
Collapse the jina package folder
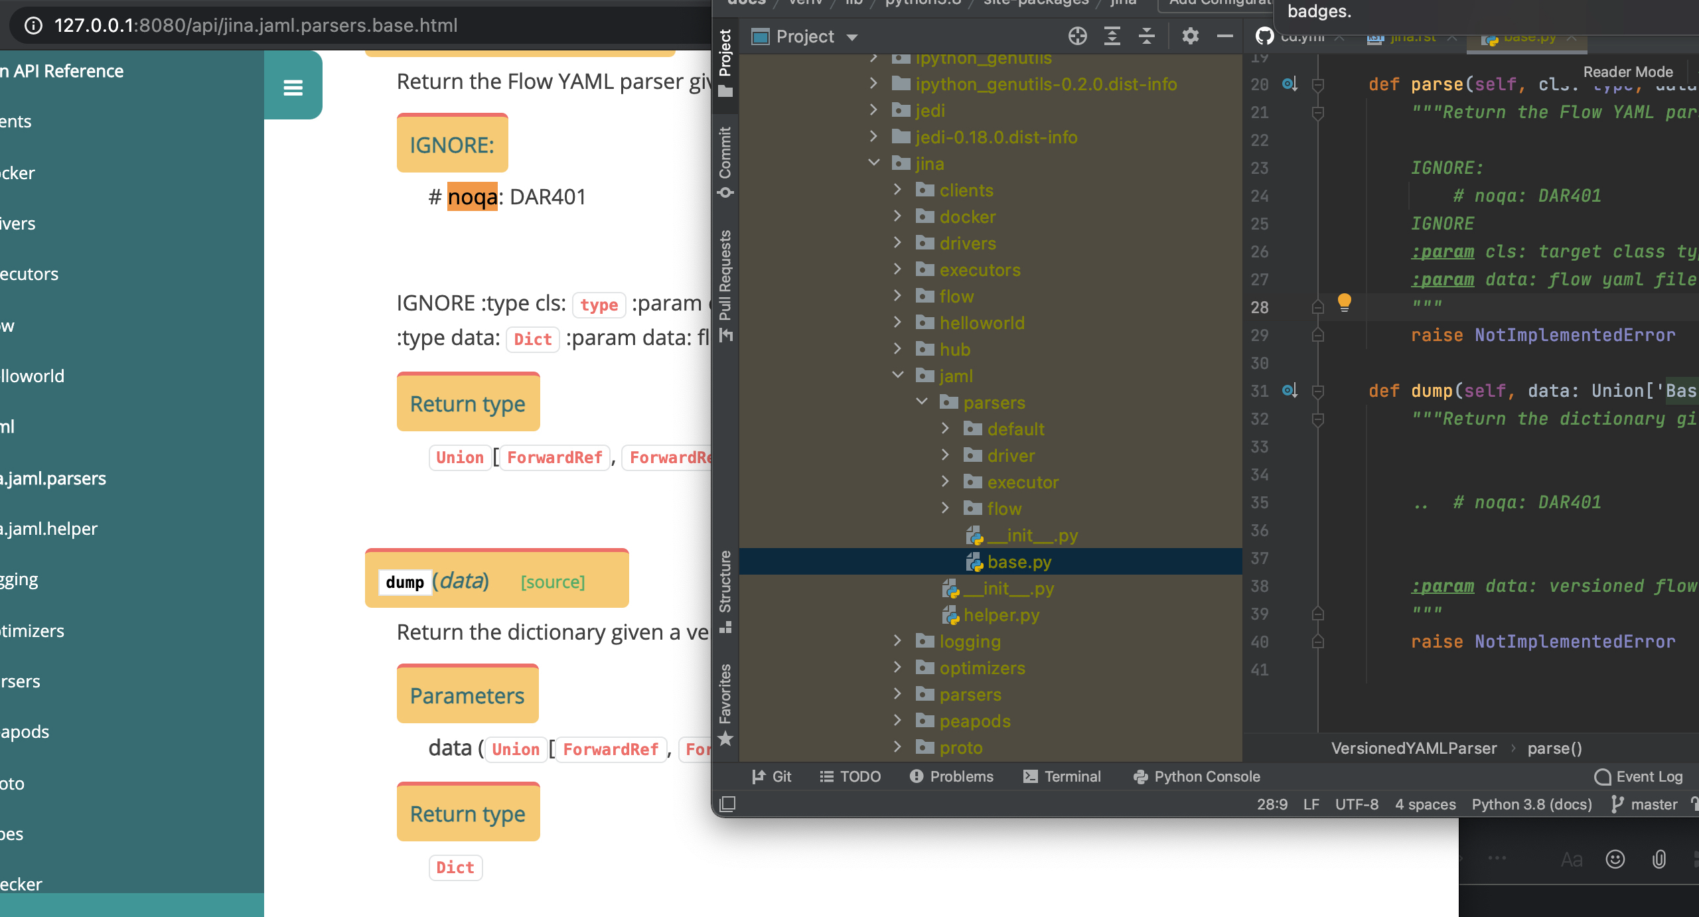click(x=873, y=163)
